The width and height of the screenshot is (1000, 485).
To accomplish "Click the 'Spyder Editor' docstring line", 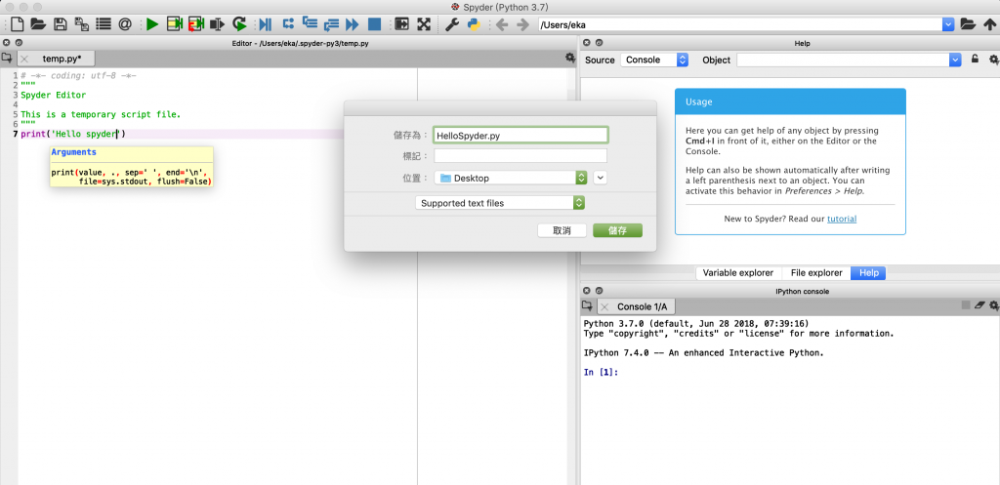I will click(x=53, y=95).
